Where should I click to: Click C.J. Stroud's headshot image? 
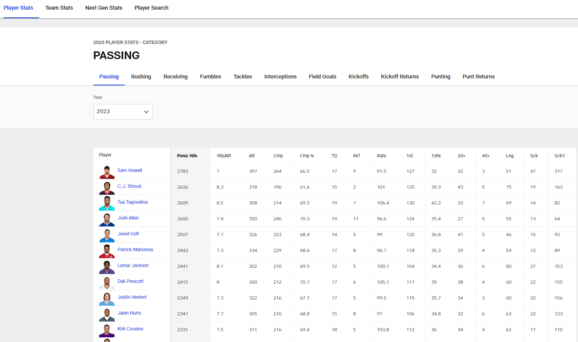click(106, 188)
